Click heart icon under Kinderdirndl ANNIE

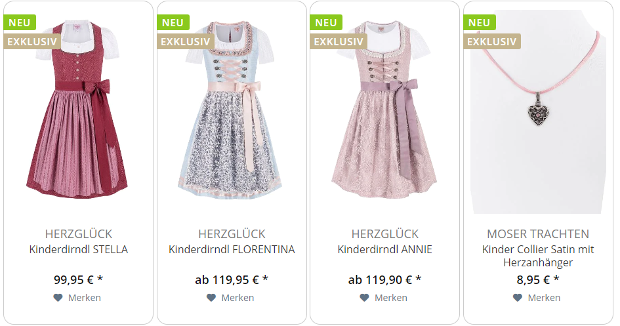coord(364,298)
